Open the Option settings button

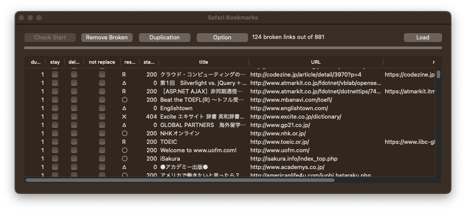pyautogui.click(x=222, y=38)
